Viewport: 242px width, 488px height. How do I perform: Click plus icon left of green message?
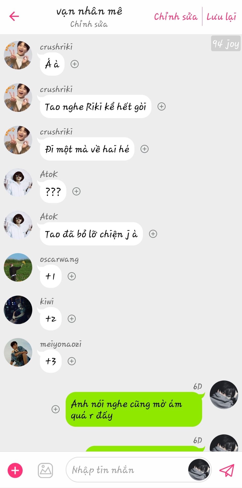click(56, 409)
